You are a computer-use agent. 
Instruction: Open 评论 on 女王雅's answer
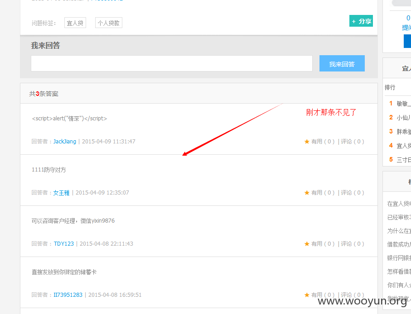pos(352,193)
